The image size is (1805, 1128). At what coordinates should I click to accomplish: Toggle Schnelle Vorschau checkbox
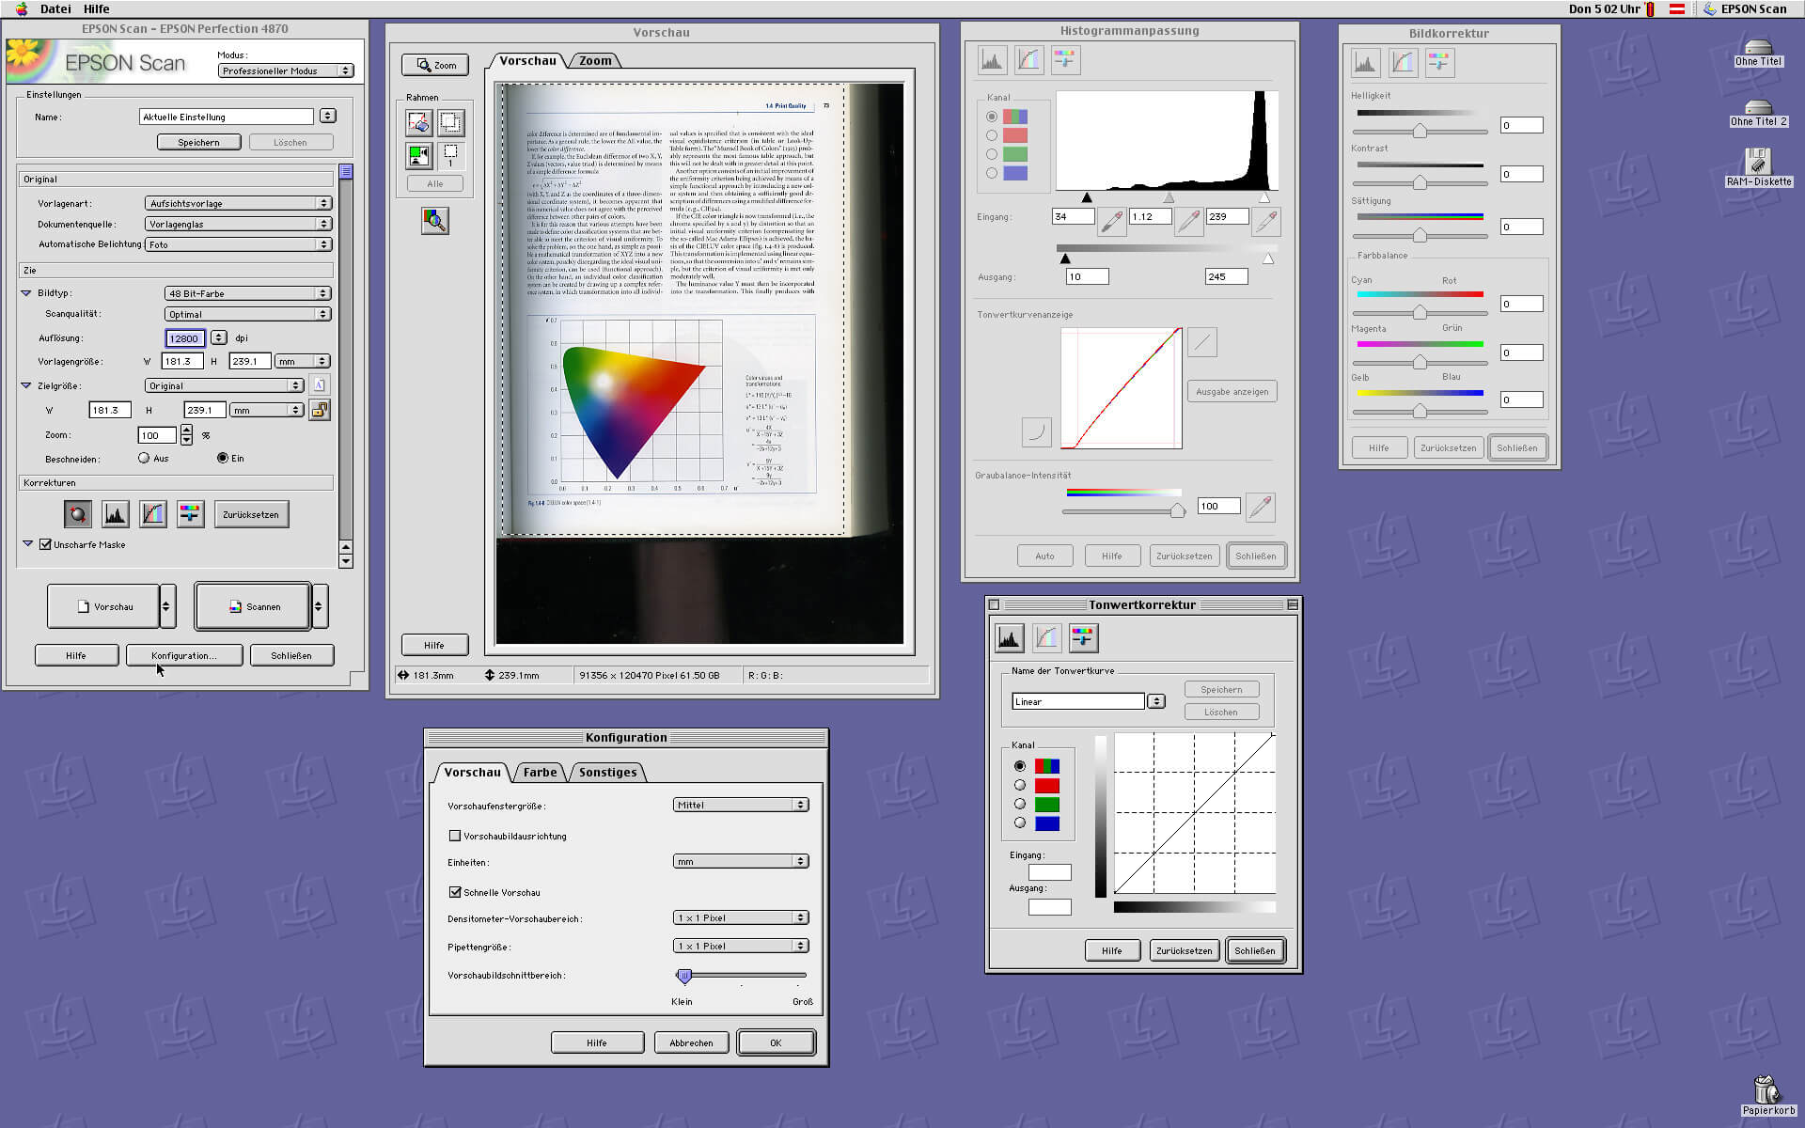(455, 892)
